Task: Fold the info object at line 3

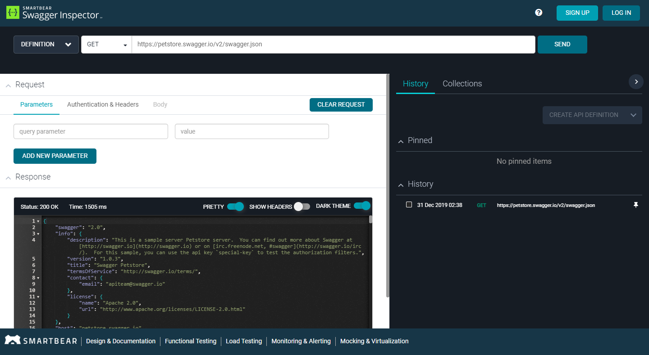Action: click(x=38, y=234)
